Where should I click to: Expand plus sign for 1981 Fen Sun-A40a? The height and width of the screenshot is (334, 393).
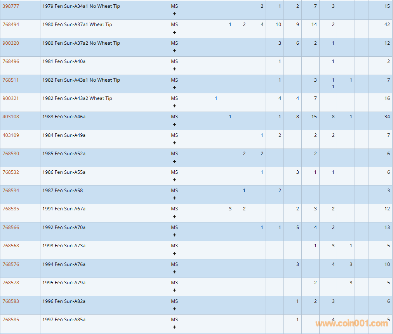174,69
